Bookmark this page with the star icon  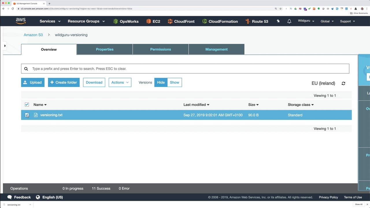click(280, 9)
